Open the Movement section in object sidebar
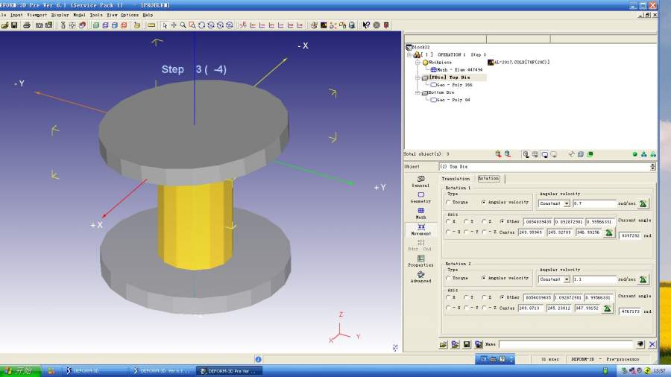 (x=420, y=229)
